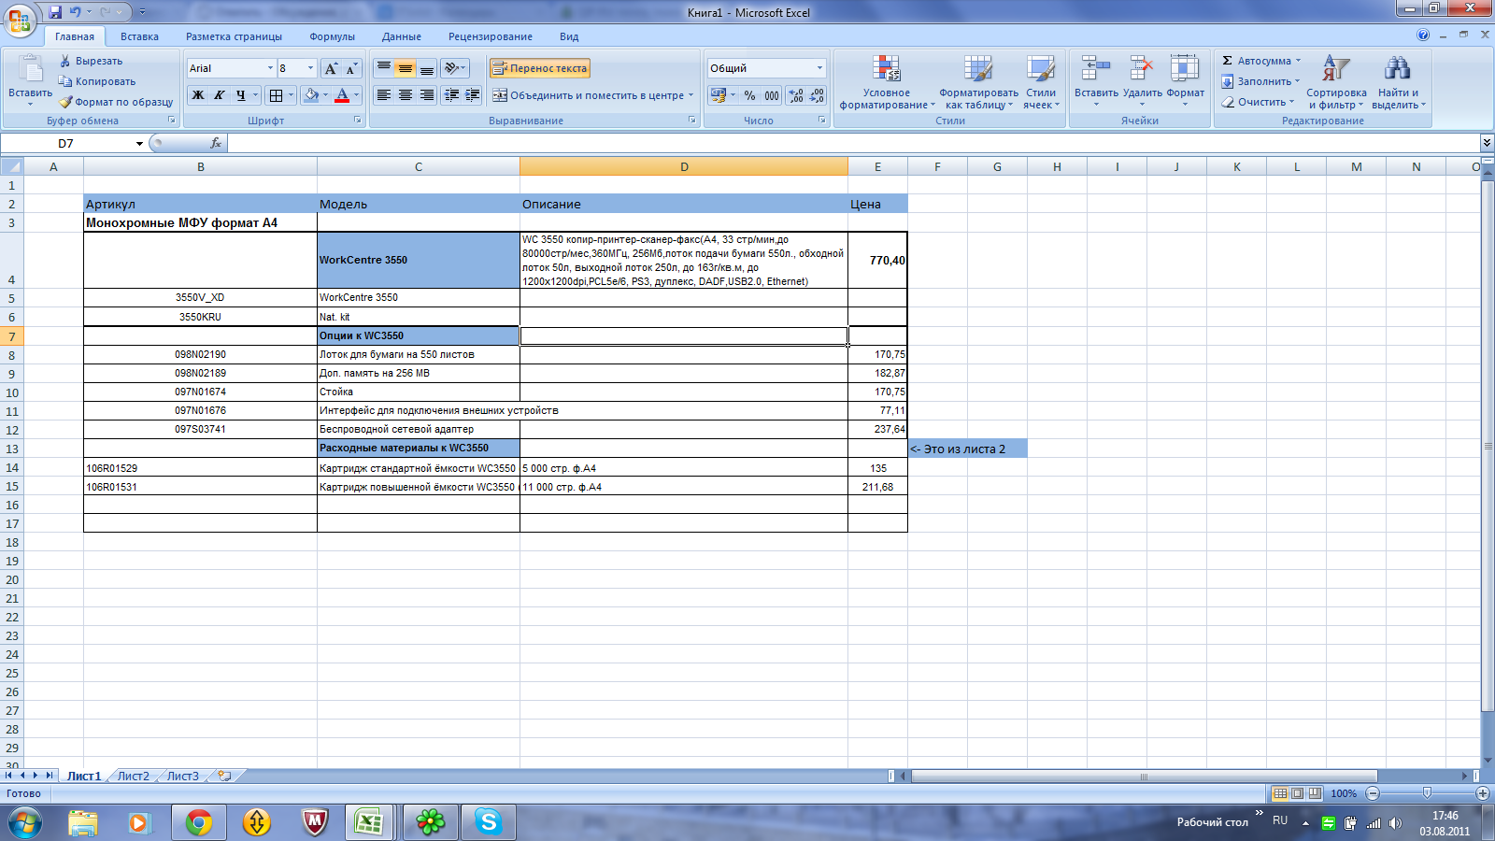Go to the Формулы tab
1495x841 pixels.
[x=332, y=36]
